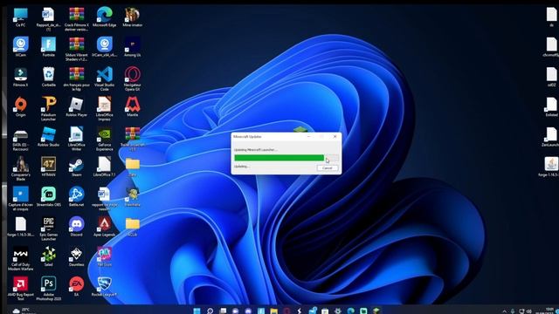
Task: Select the Fortnite desktop shortcut
Action: coord(49,47)
